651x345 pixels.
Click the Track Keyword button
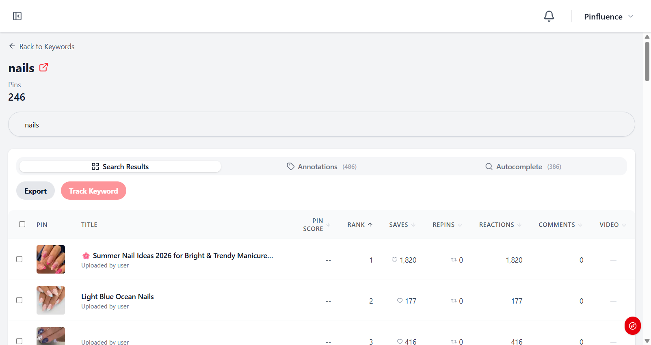[93, 191]
